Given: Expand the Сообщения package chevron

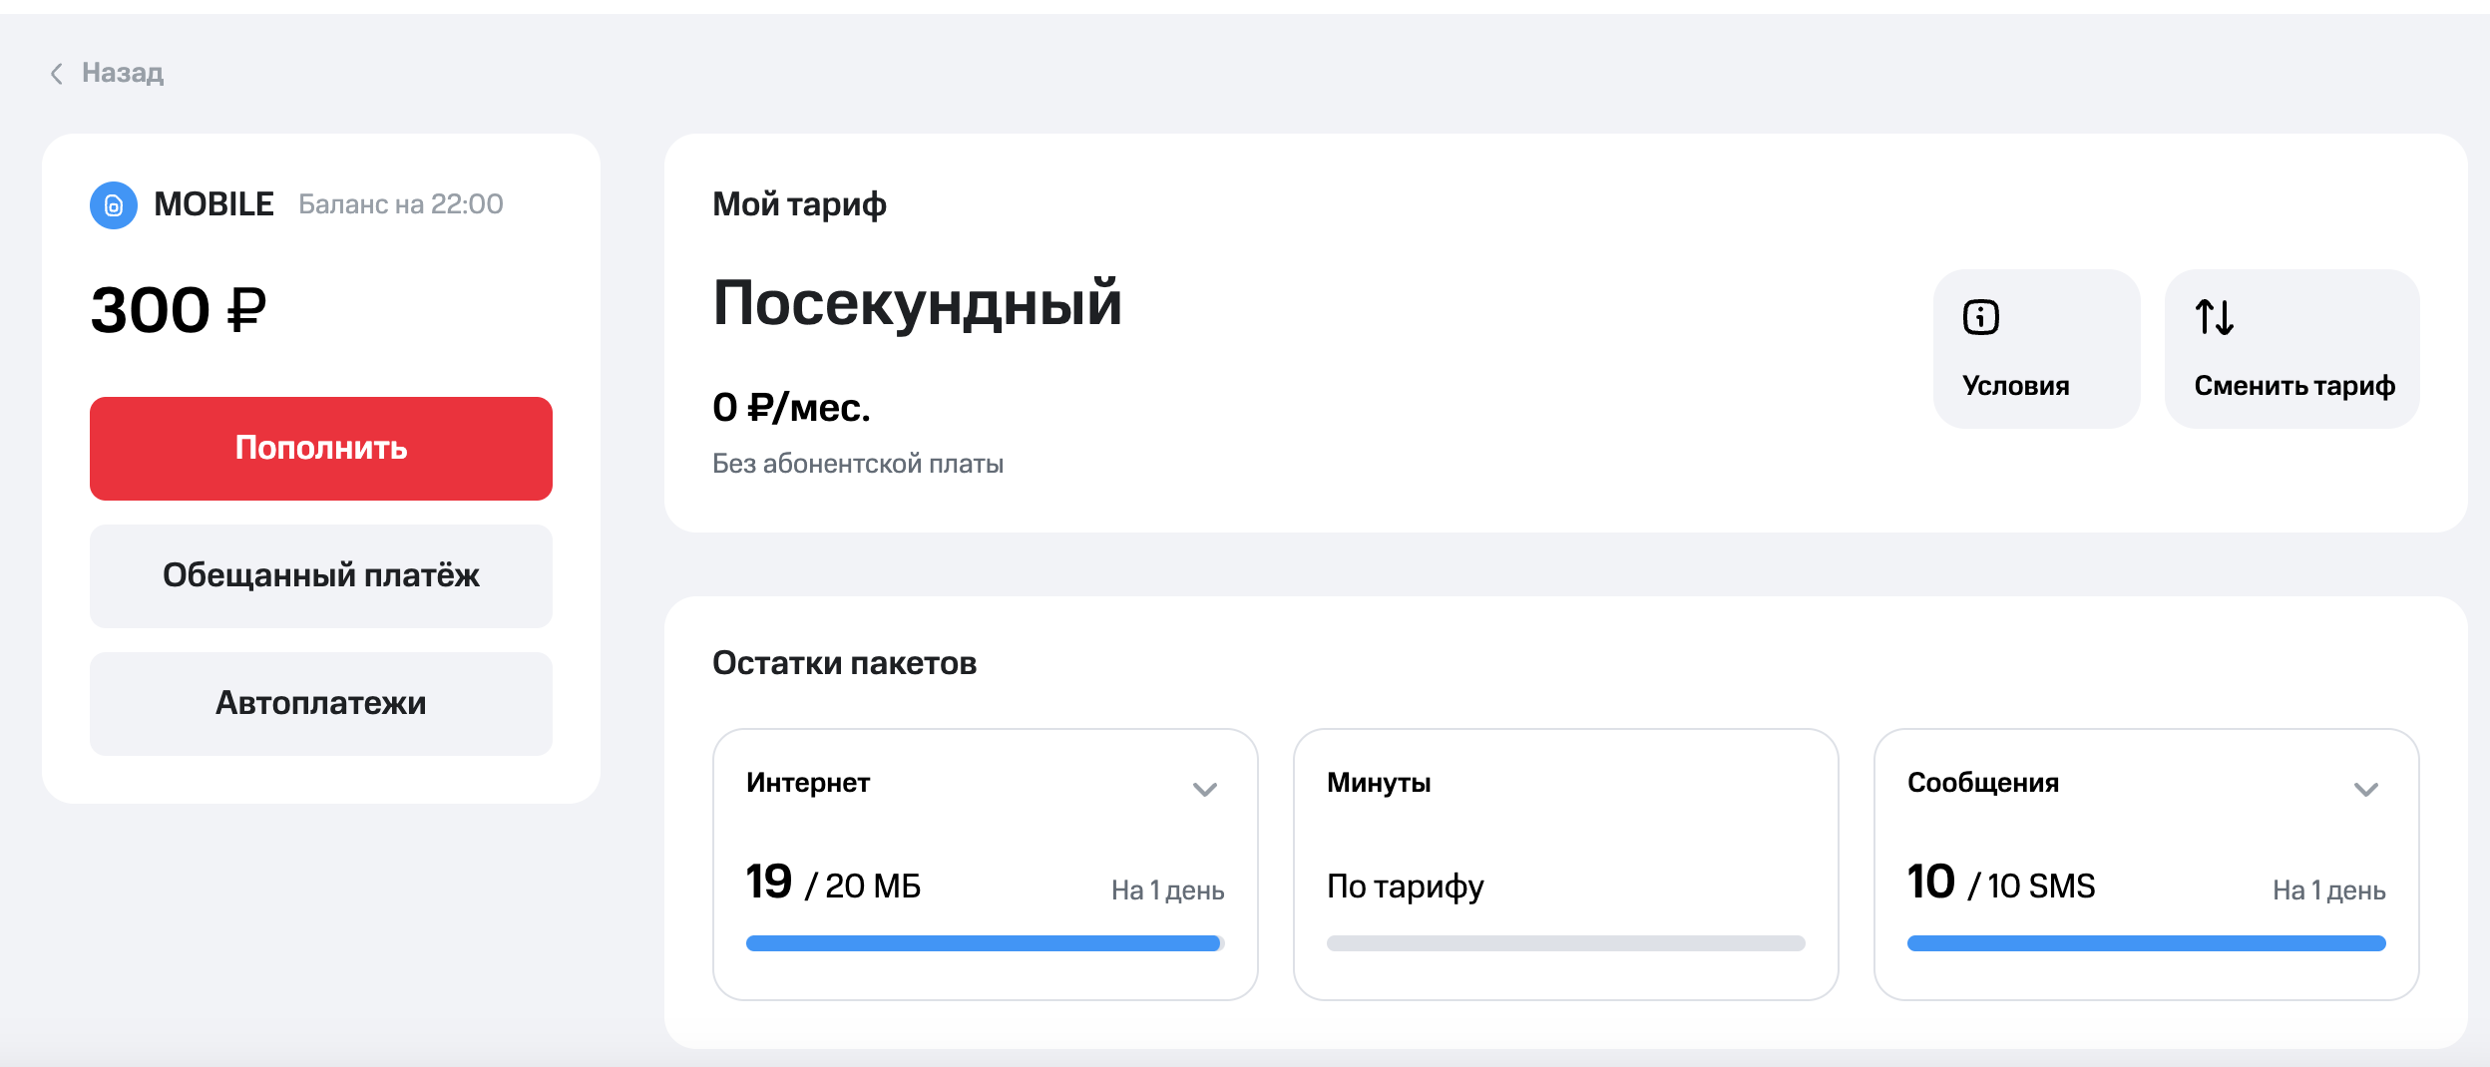Looking at the screenshot, I should [2366, 790].
